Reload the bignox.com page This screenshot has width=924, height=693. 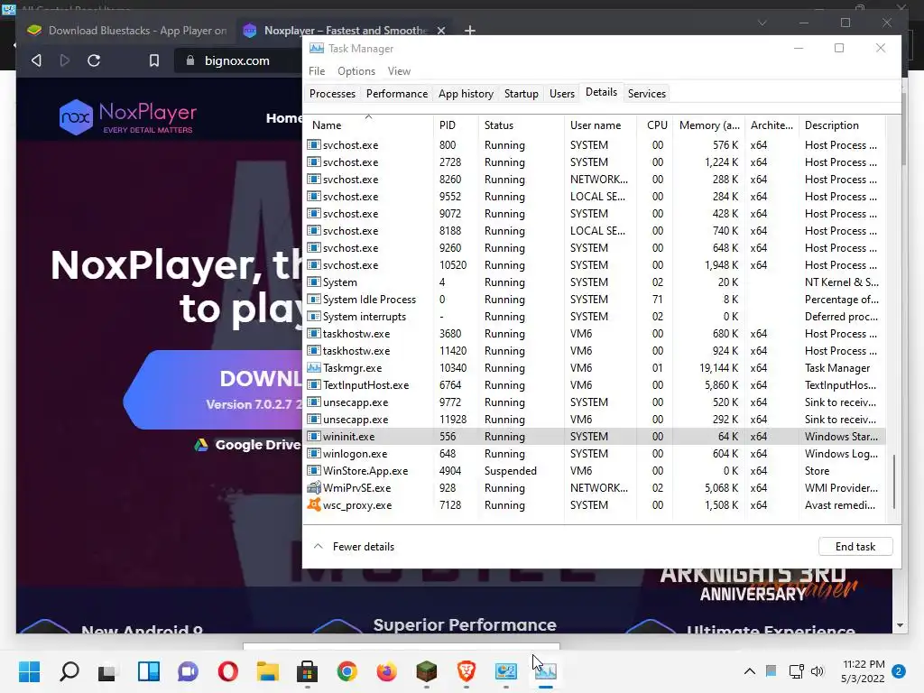point(94,60)
